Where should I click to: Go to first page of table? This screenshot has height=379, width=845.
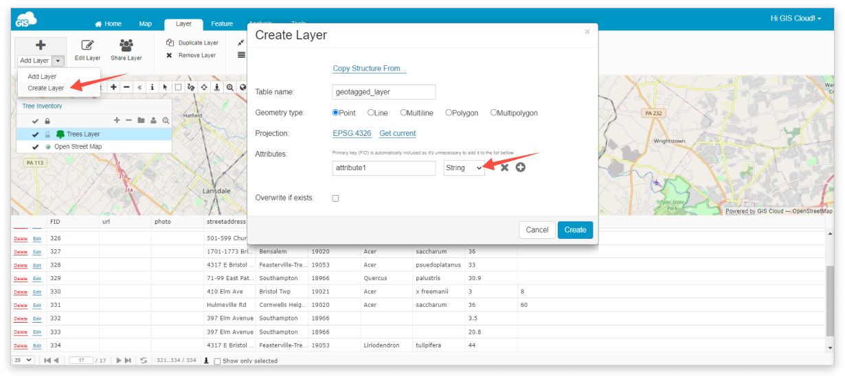coord(47,360)
